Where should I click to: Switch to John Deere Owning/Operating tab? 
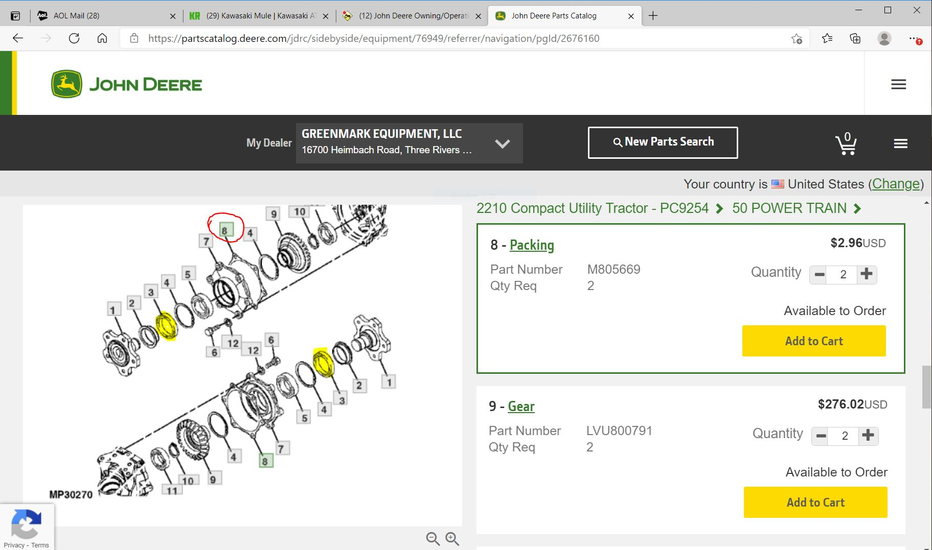412,16
